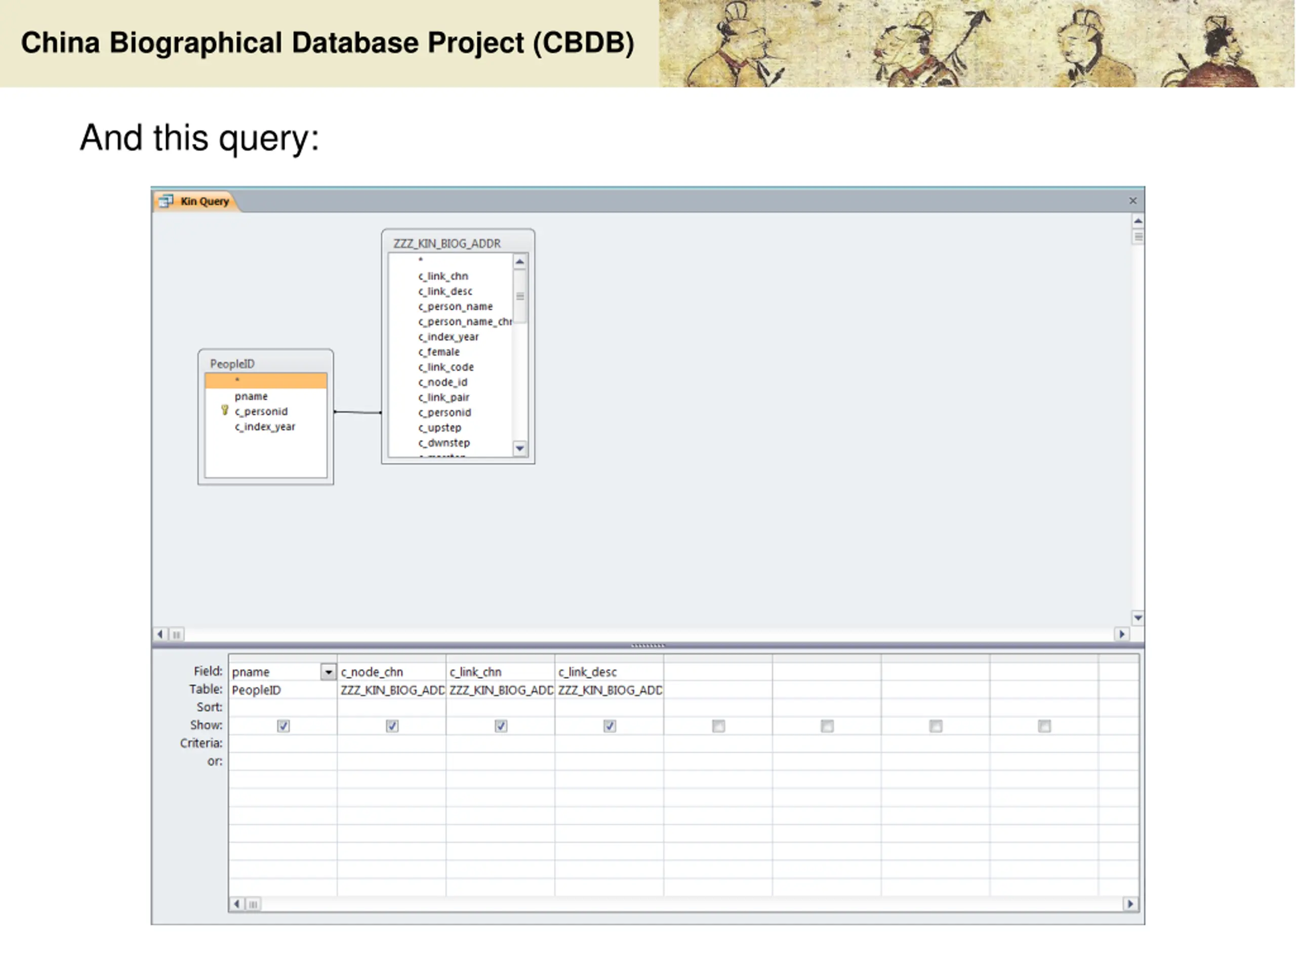Select c_personid in PeopleID table

[x=261, y=411]
